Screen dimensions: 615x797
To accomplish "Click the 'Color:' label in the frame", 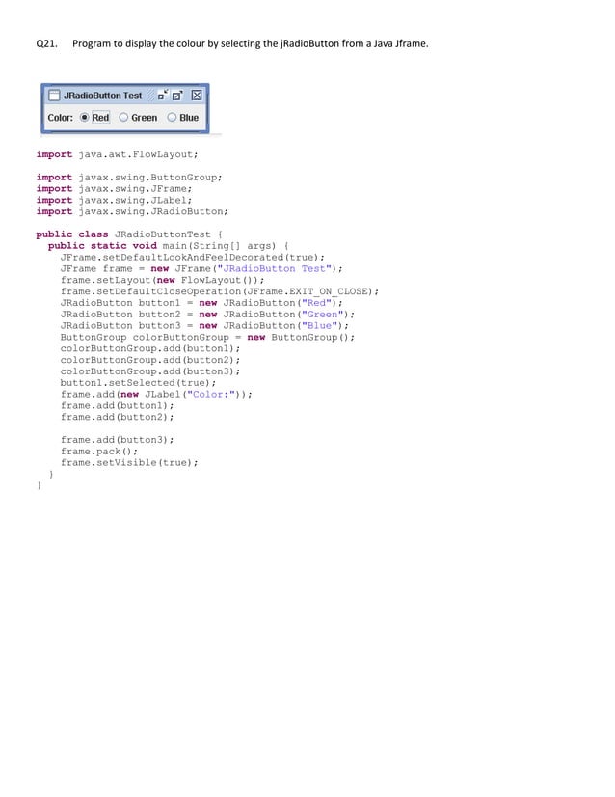I will 61,118.
